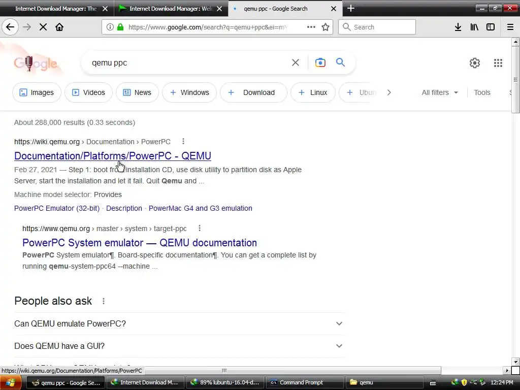Screen dimensions: 520x390
Task: Open Description sublink
Action: tap(124, 208)
